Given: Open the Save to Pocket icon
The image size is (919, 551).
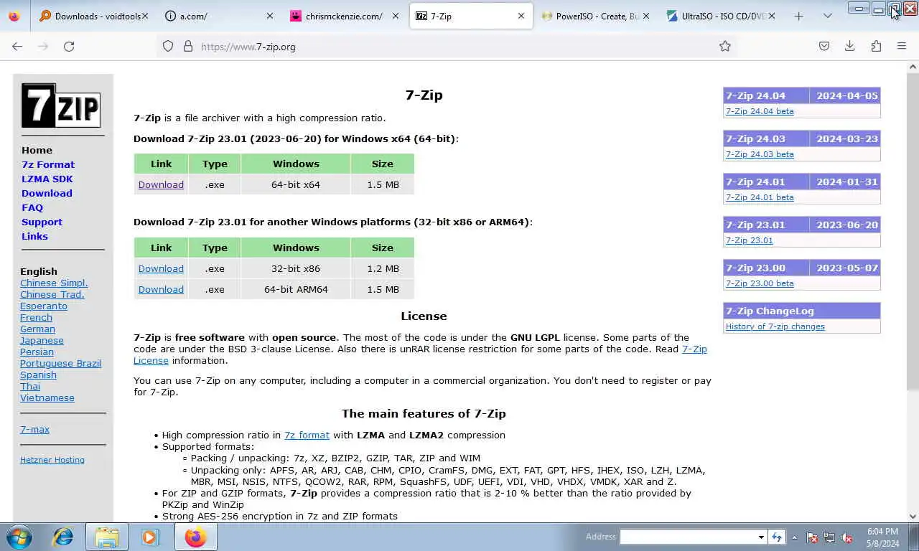Looking at the screenshot, I should [824, 46].
